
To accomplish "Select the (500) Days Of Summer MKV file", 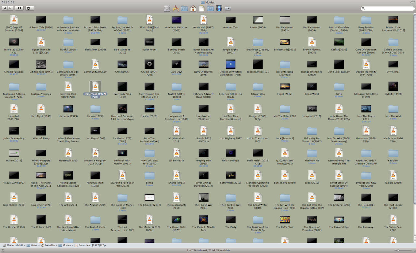I will tap(14, 20).
